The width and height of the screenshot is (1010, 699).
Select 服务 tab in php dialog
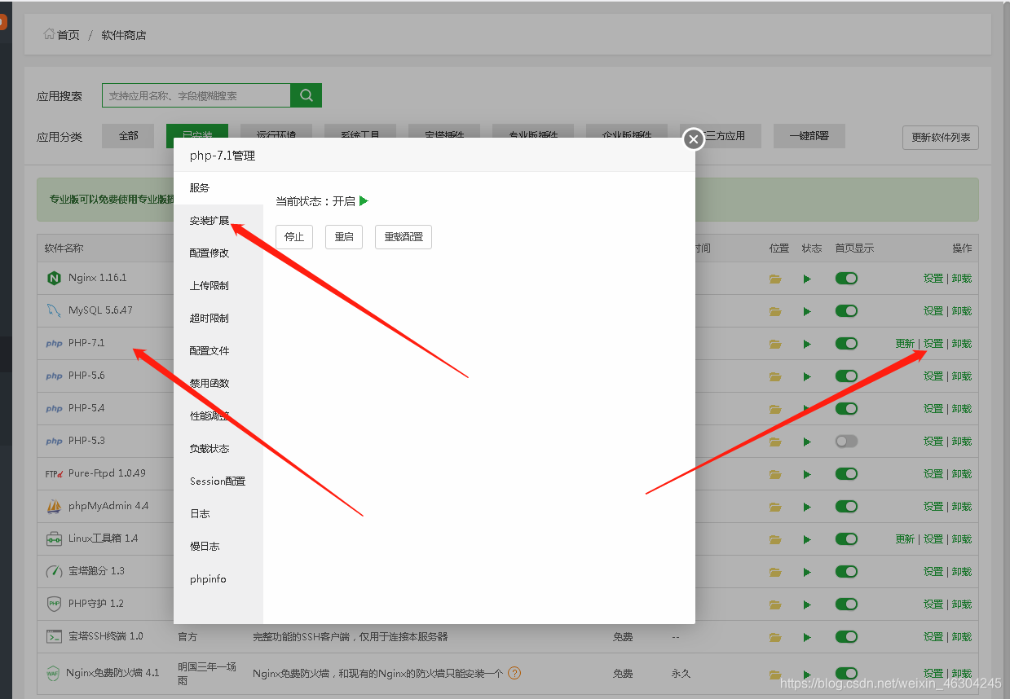(218, 188)
